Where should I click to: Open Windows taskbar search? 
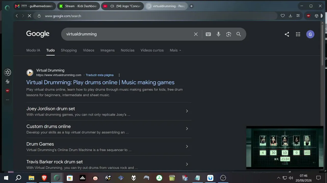[x=18, y=178]
